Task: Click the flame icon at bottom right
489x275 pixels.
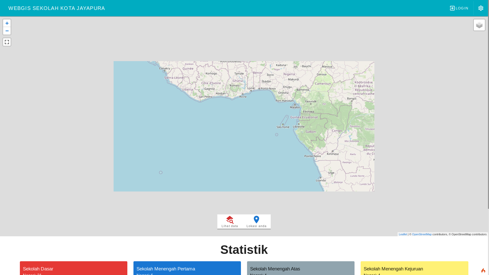Action: [483, 270]
